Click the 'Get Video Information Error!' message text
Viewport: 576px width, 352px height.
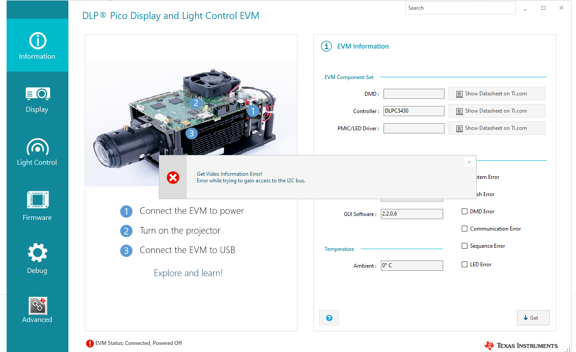point(230,174)
